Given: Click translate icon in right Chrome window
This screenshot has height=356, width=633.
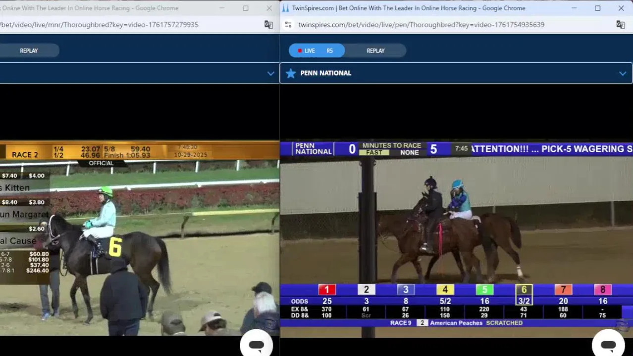Looking at the screenshot, I should tap(621, 25).
